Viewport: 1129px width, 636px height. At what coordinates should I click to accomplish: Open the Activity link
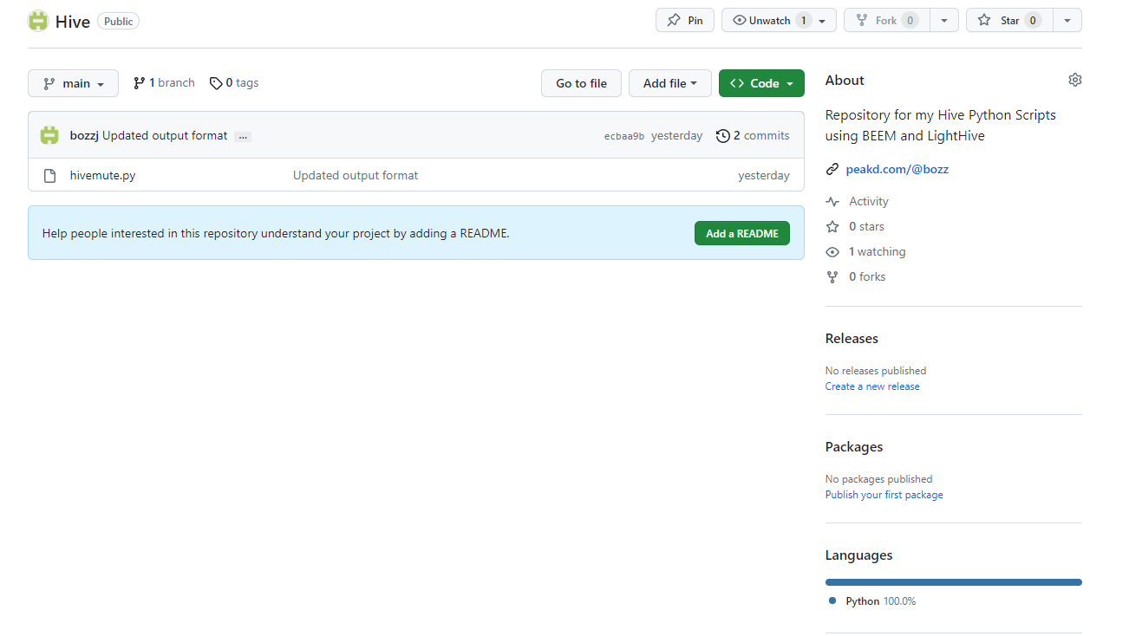(869, 201)
